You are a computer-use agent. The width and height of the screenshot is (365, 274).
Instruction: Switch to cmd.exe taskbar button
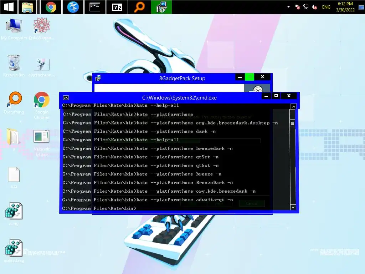pyautogui.click(x=95, y=7)
